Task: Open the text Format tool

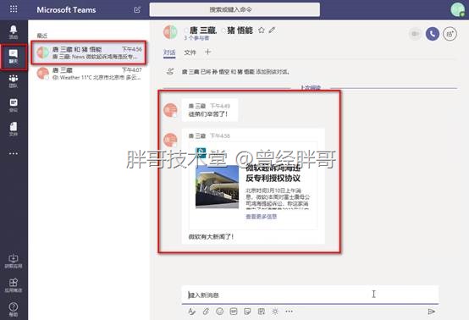Action: pyautogui.click(x=191, y=312)
